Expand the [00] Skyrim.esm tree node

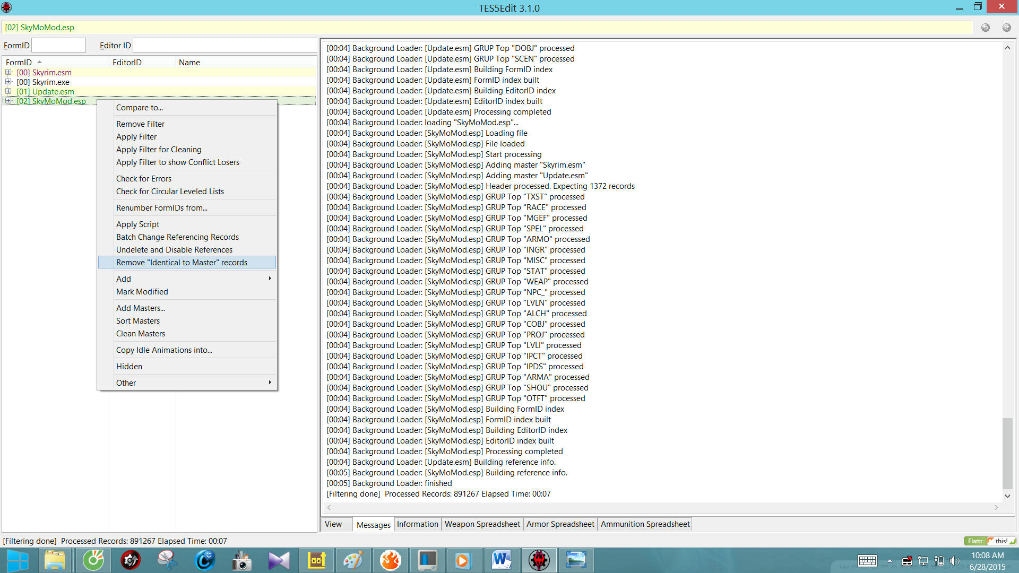pyautogui.click(x=8, y=72)
